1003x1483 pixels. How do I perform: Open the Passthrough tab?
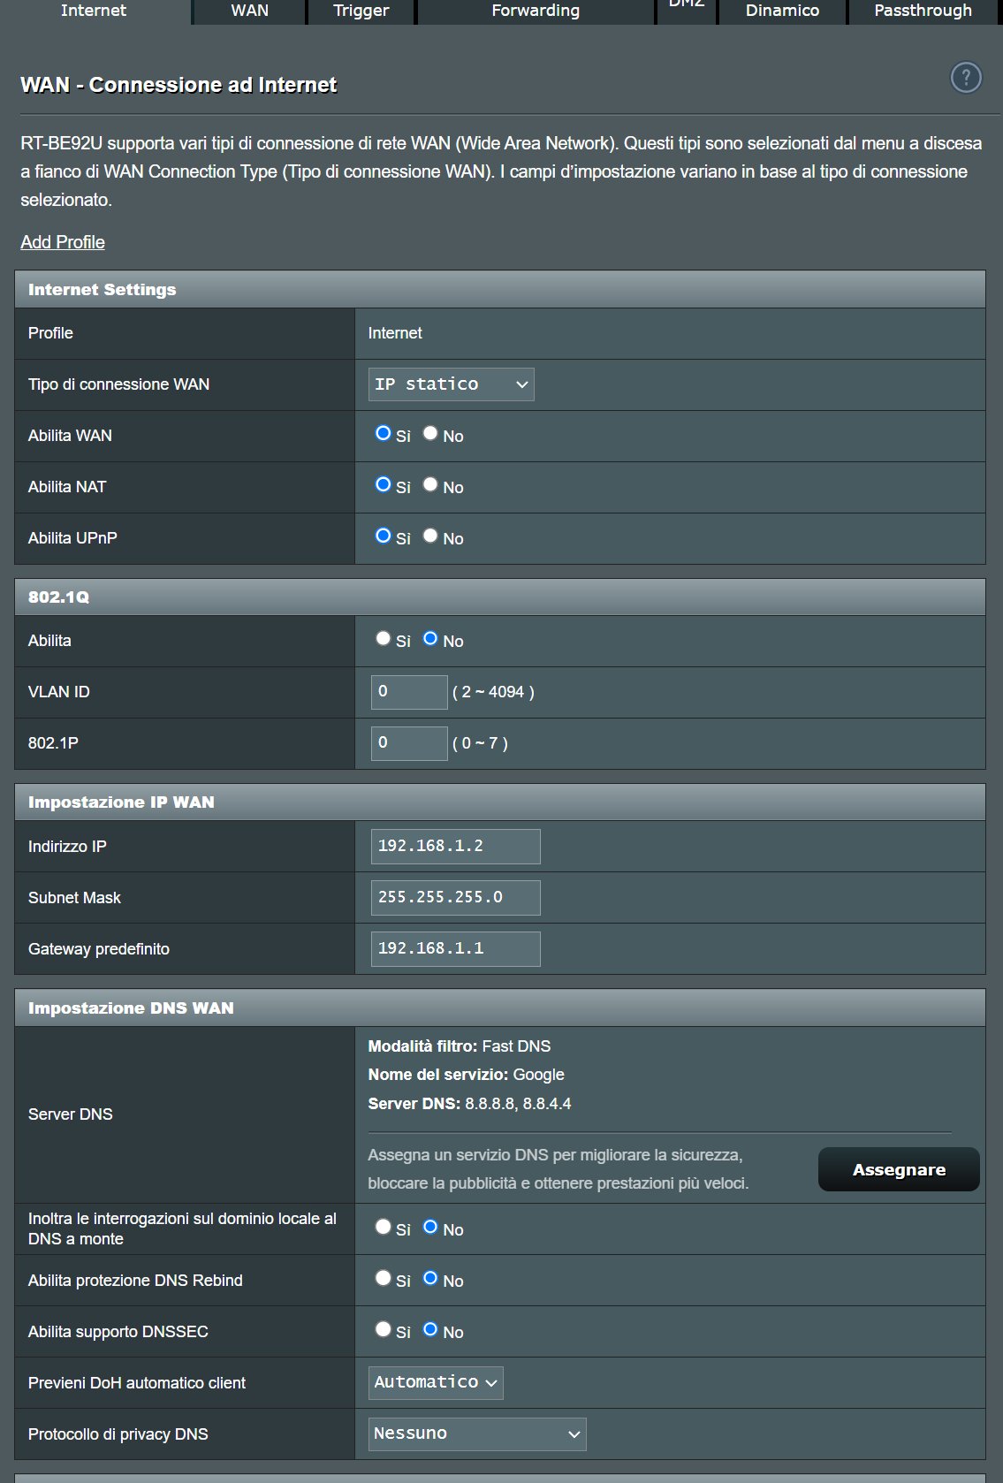pos(923,11)
